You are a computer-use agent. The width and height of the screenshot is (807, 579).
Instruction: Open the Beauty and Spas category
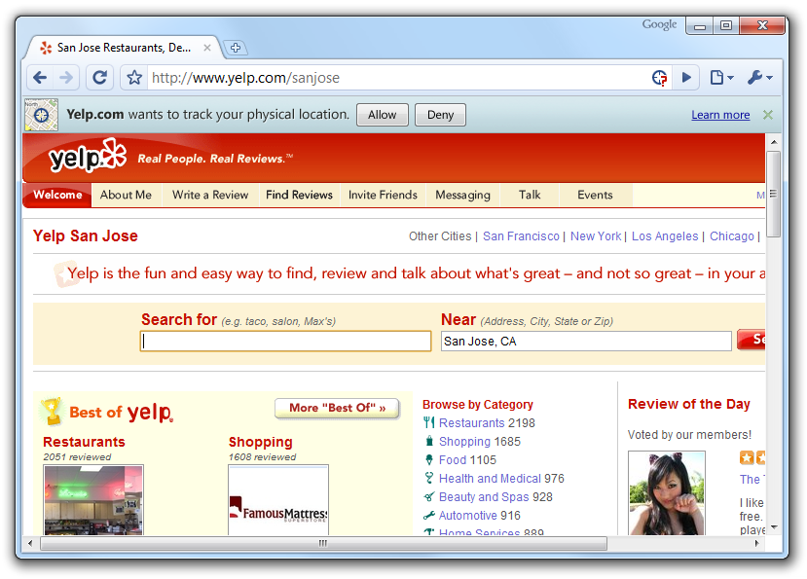[x=484, y=497]
